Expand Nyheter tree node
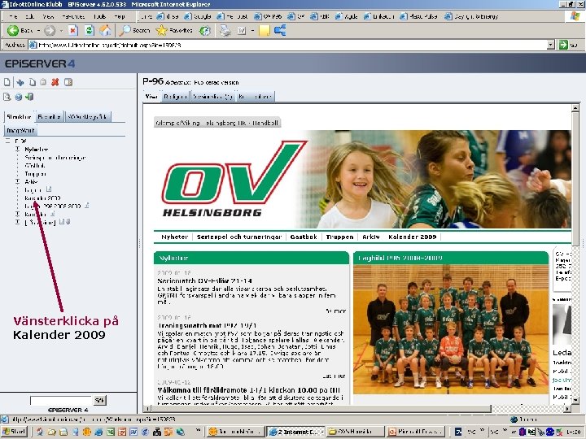Viewport: 586px width, 439px height. (x=18, y=150)
